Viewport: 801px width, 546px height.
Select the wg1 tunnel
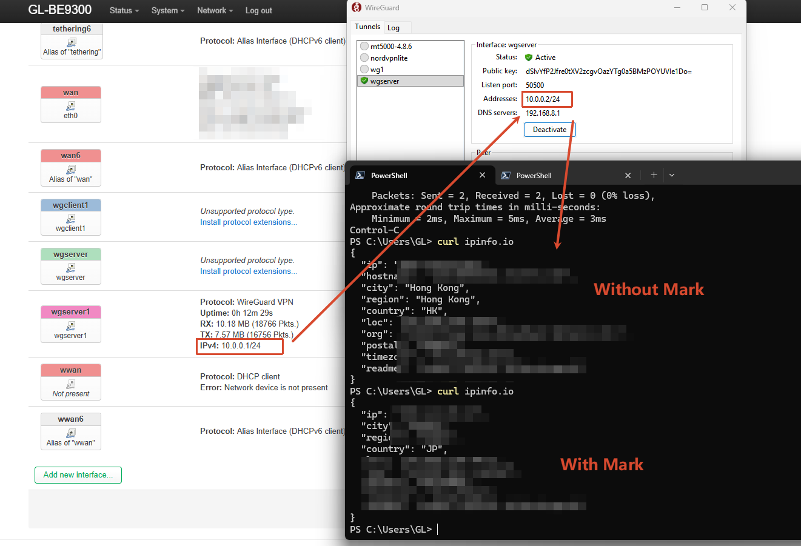click(x=411, y=69)
